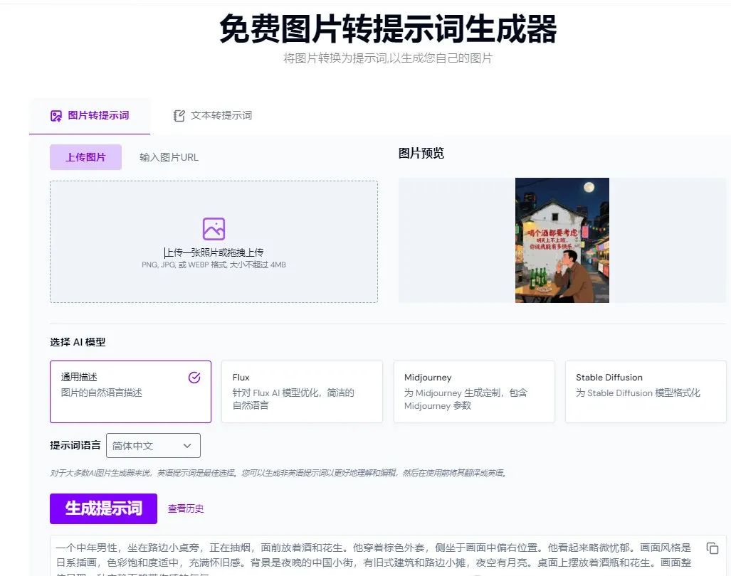Viewport: 731px width, 576px height.
Task: Click the picture icon on 图片转提示词 tab
Action: coord(56,114)
